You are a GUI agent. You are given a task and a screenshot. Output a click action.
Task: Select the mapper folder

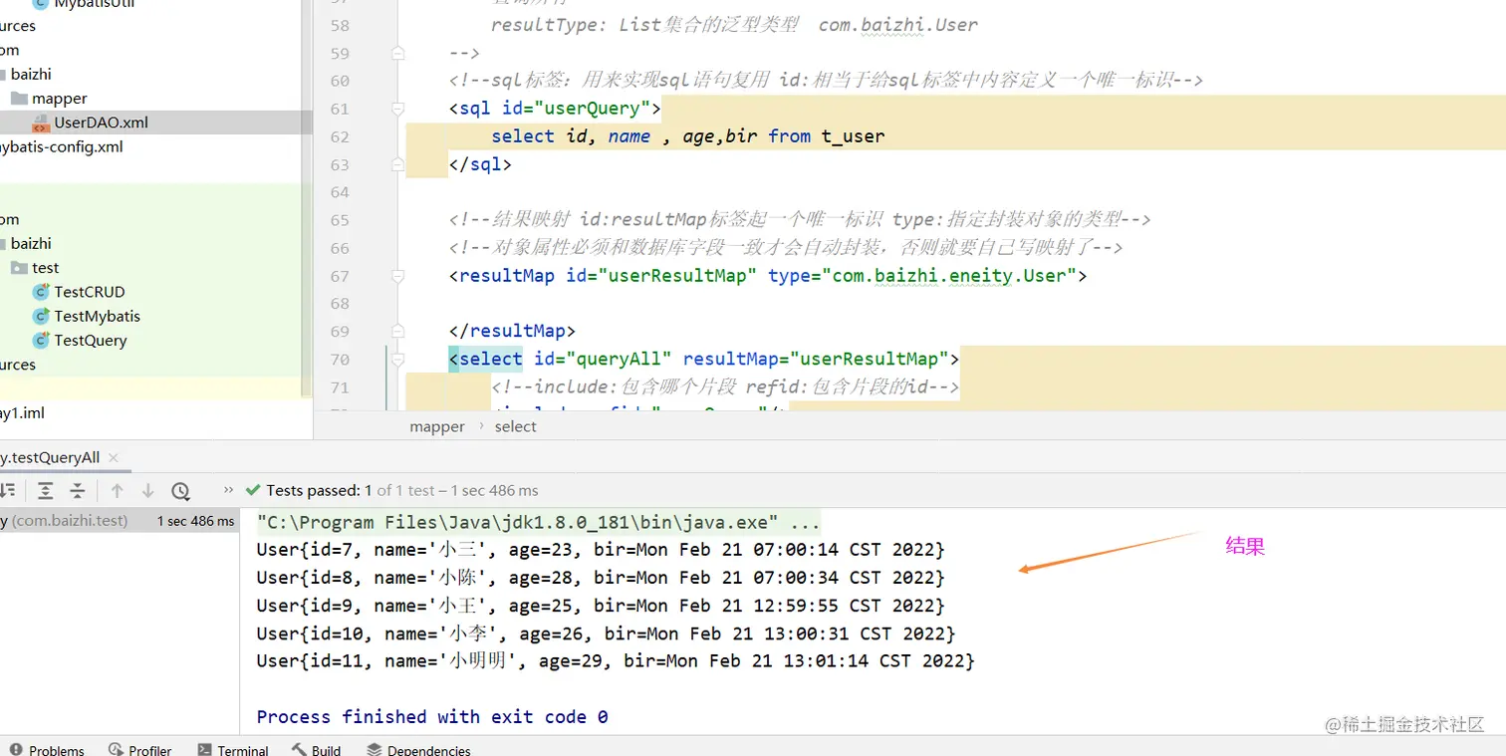coord(60,99)
